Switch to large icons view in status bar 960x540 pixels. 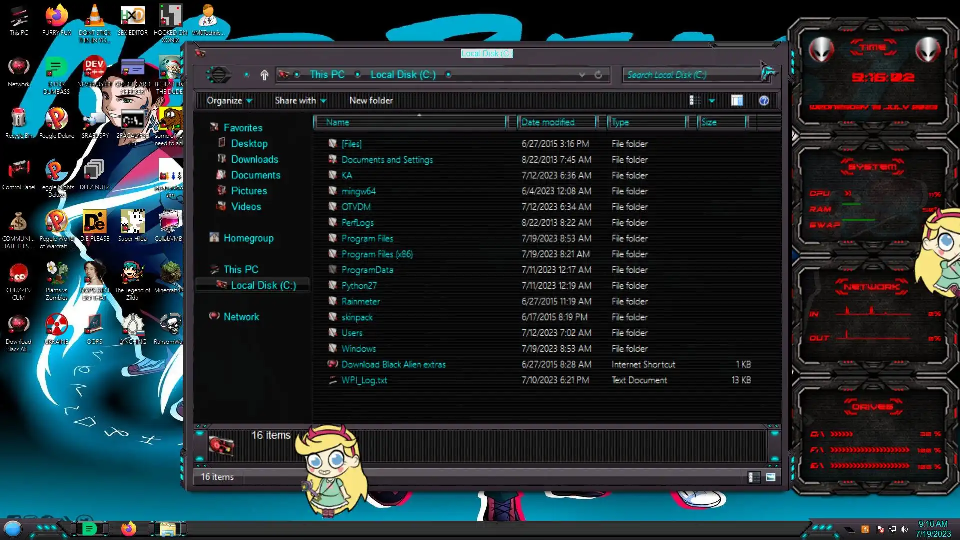(x=771, y=477)
